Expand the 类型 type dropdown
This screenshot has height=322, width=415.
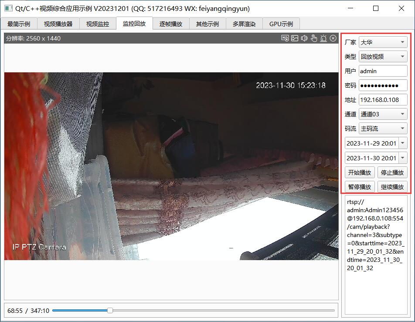pyautogui.click(x=383, y=57)
